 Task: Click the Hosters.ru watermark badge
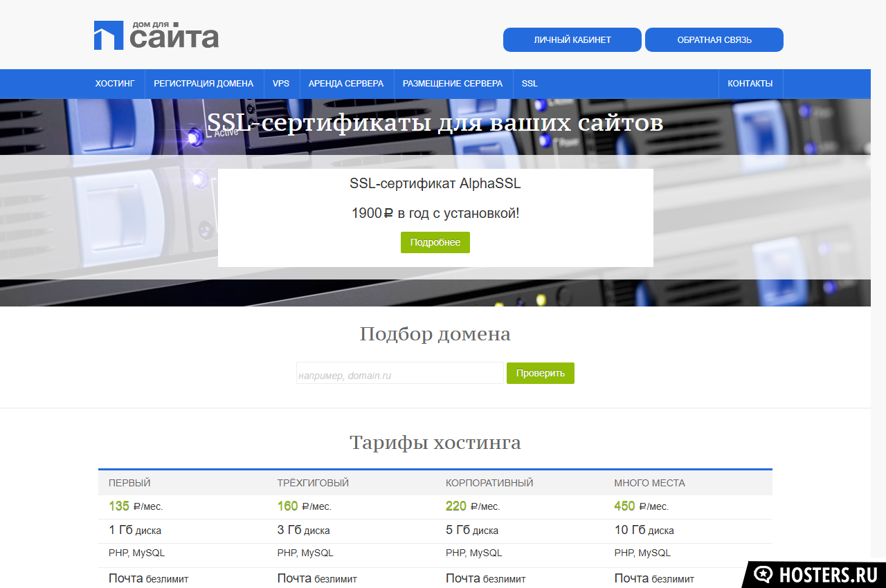815,574
